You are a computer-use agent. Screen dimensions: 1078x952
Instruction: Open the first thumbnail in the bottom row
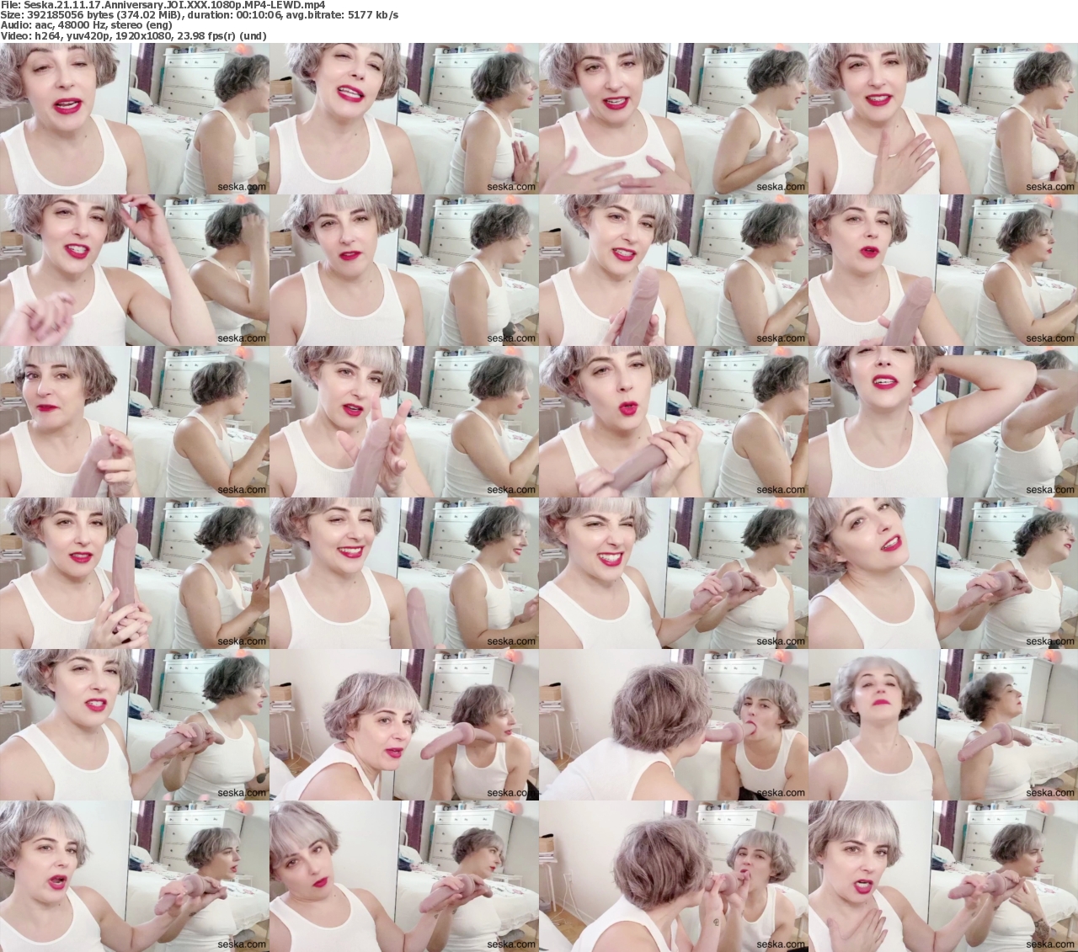point(135,876)
